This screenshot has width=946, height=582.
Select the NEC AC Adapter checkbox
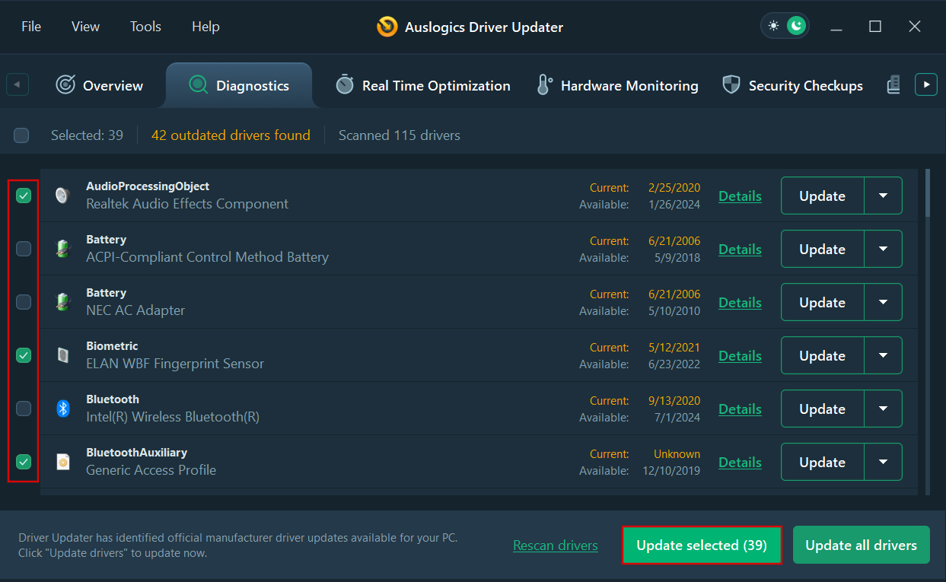23,302
